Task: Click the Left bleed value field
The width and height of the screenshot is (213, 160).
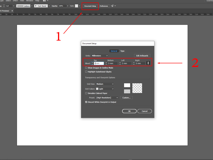Action: click(x=126, y=63)
